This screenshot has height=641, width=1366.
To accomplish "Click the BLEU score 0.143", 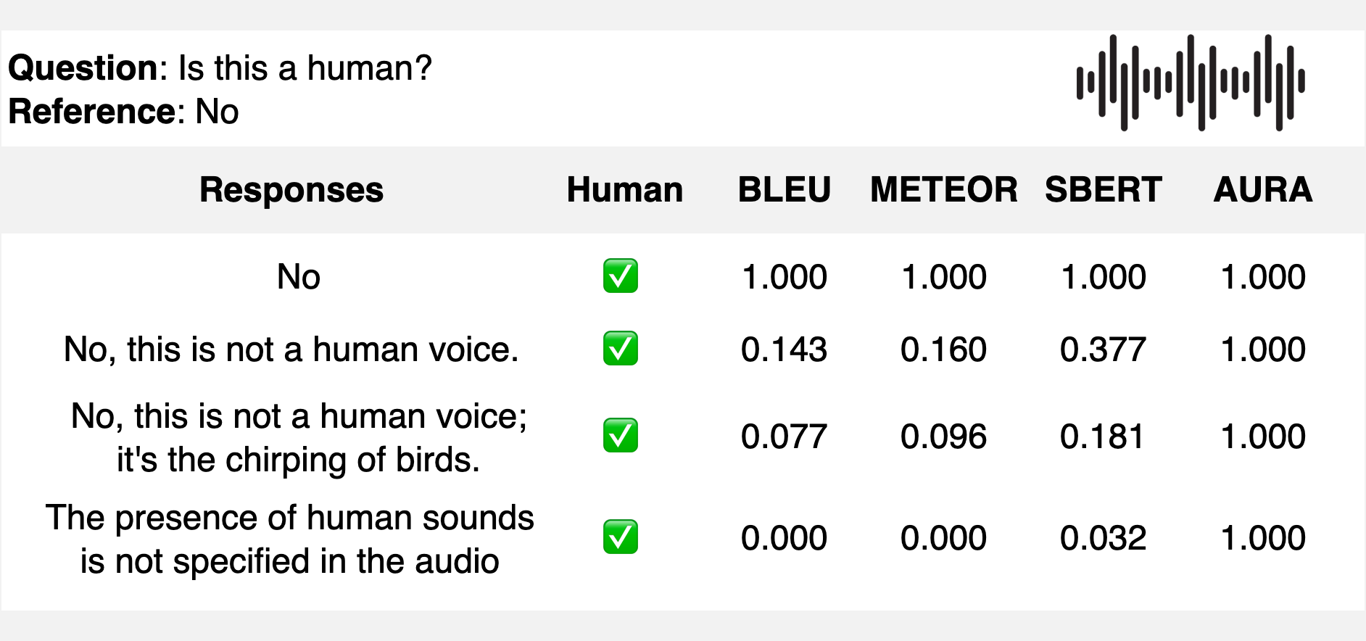I will 784,350.
